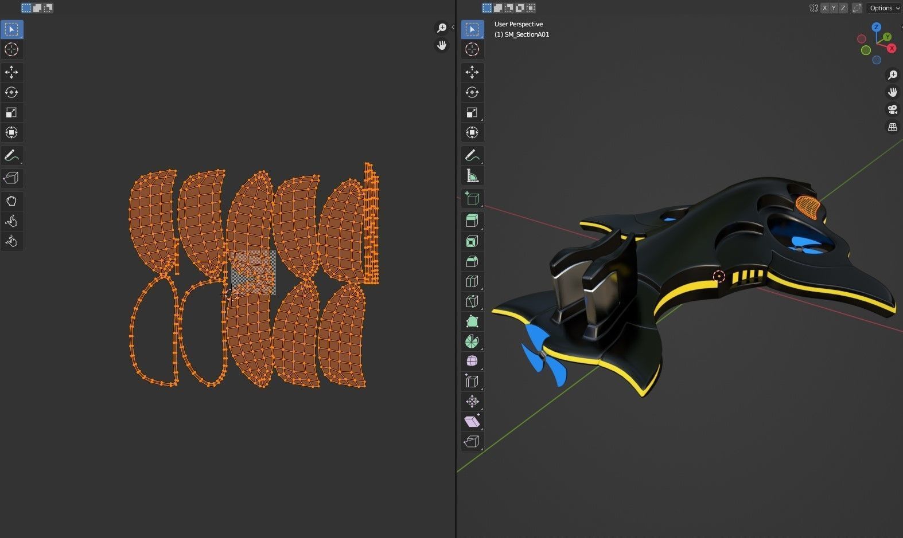This screenshot has height=538, width=903.
Task: Choose the Move tool in 3D viewport
Action: [x=472, y=72]
